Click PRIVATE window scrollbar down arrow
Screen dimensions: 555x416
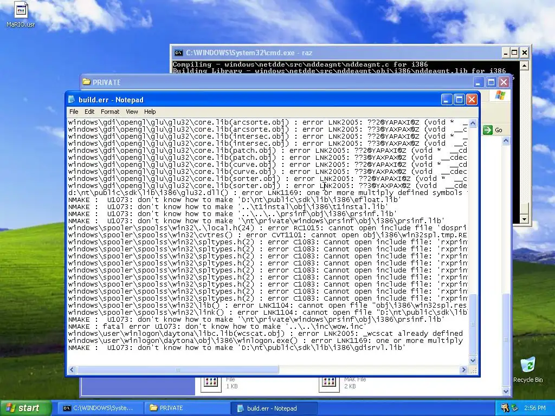click(506, 391)
